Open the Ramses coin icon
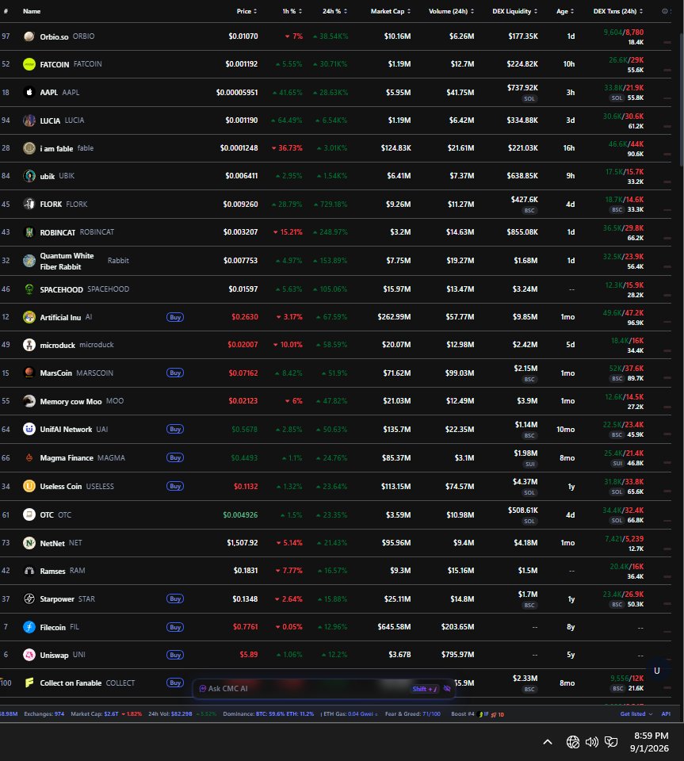 29,571
